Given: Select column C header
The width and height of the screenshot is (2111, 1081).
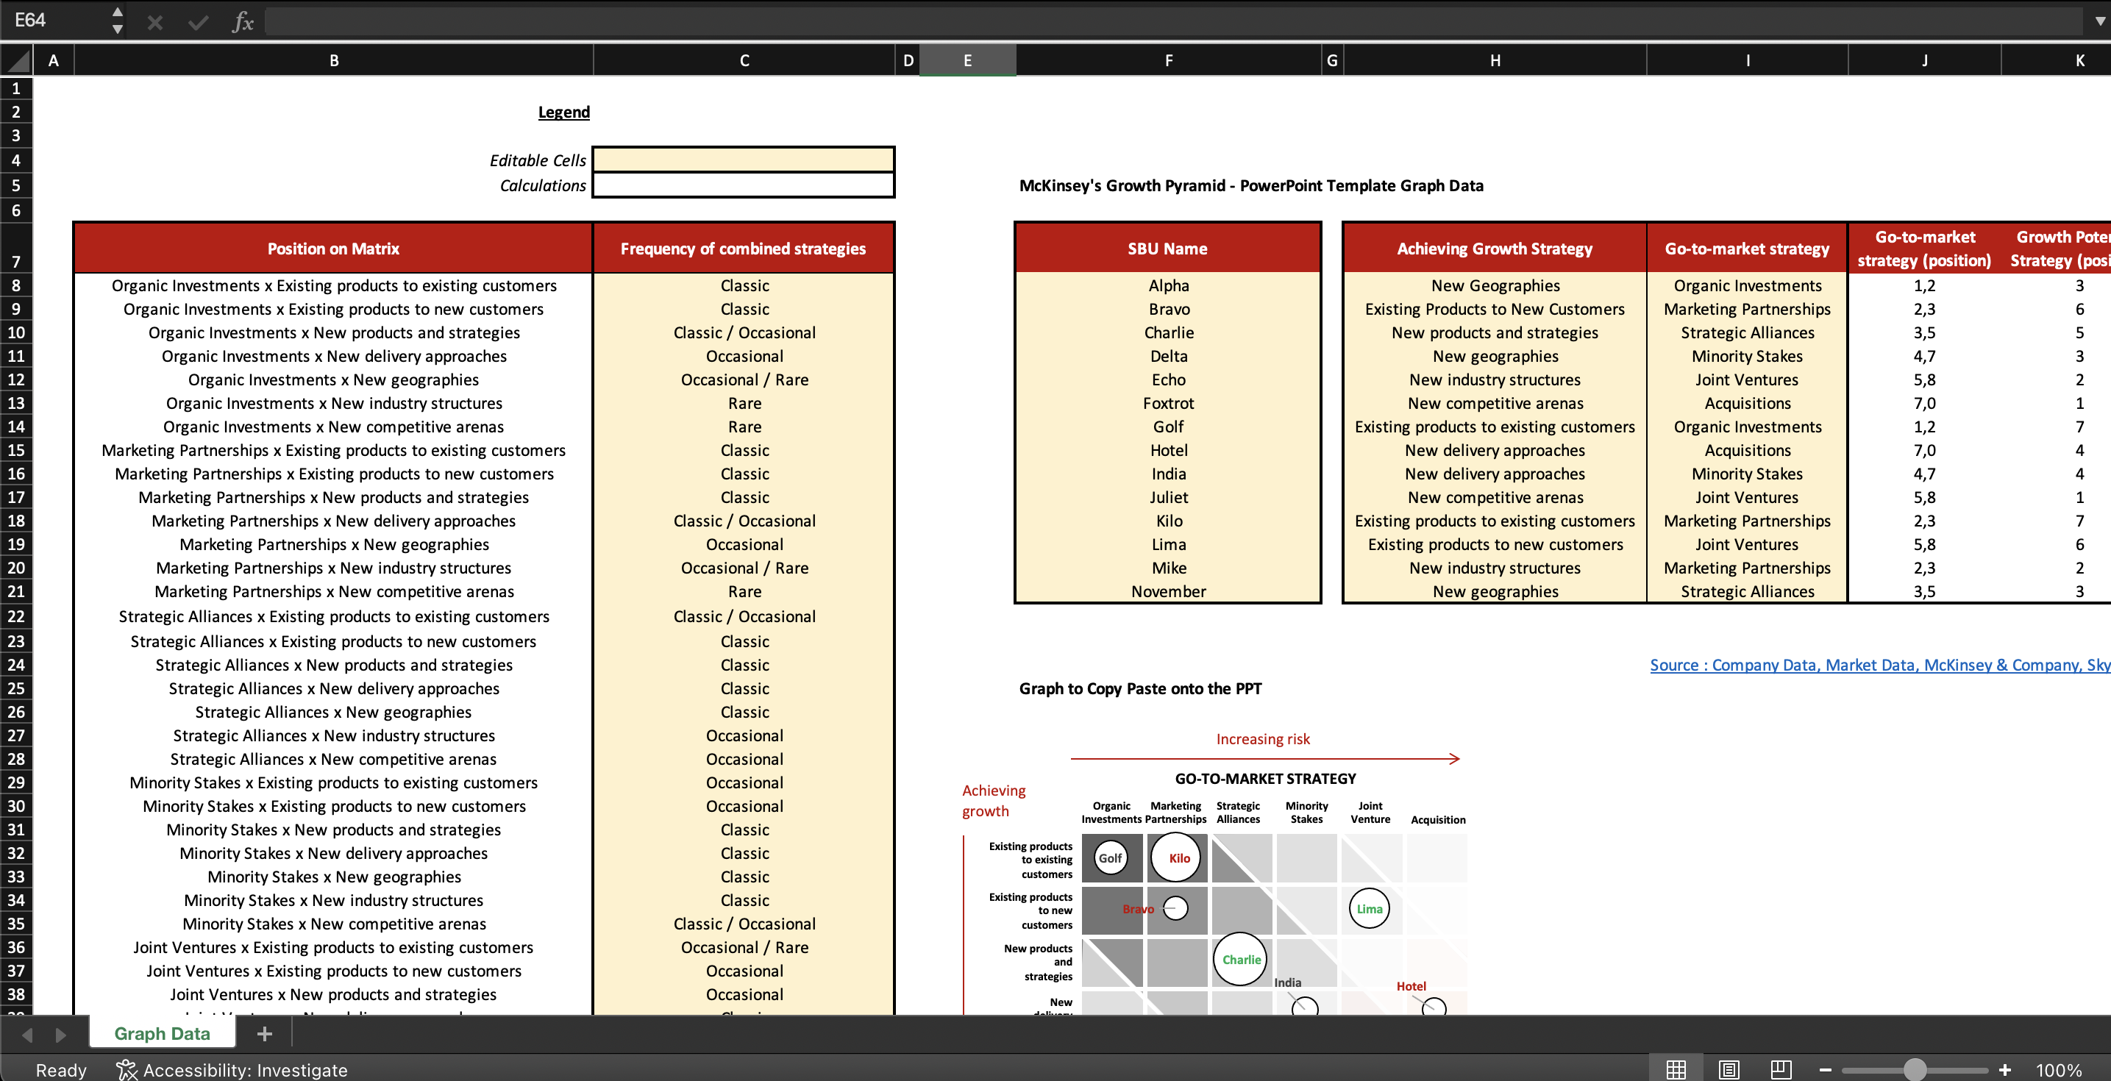Looking at the screenshot, I should coord(744,60).
